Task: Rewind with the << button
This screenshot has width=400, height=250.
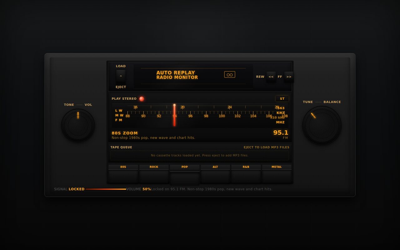Action: pyautogui.click(x=271, y=77)
